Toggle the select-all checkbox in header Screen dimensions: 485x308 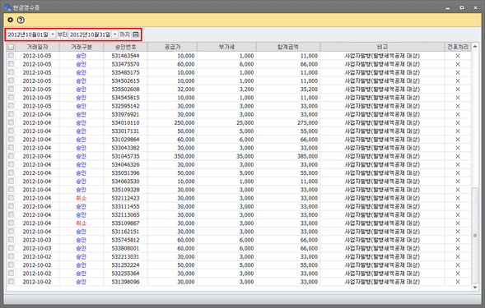coord(11,47)
